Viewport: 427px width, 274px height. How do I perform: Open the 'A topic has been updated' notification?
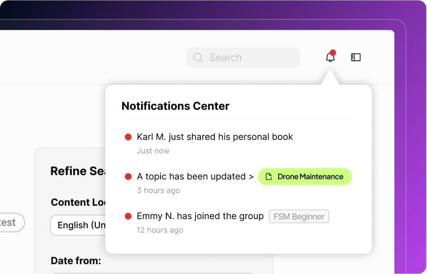pyautogui.click(x=195, y=177)
